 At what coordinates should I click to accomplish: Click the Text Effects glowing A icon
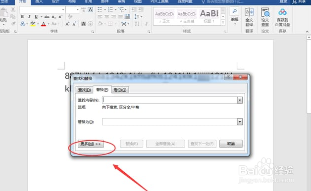click(23, 24)
